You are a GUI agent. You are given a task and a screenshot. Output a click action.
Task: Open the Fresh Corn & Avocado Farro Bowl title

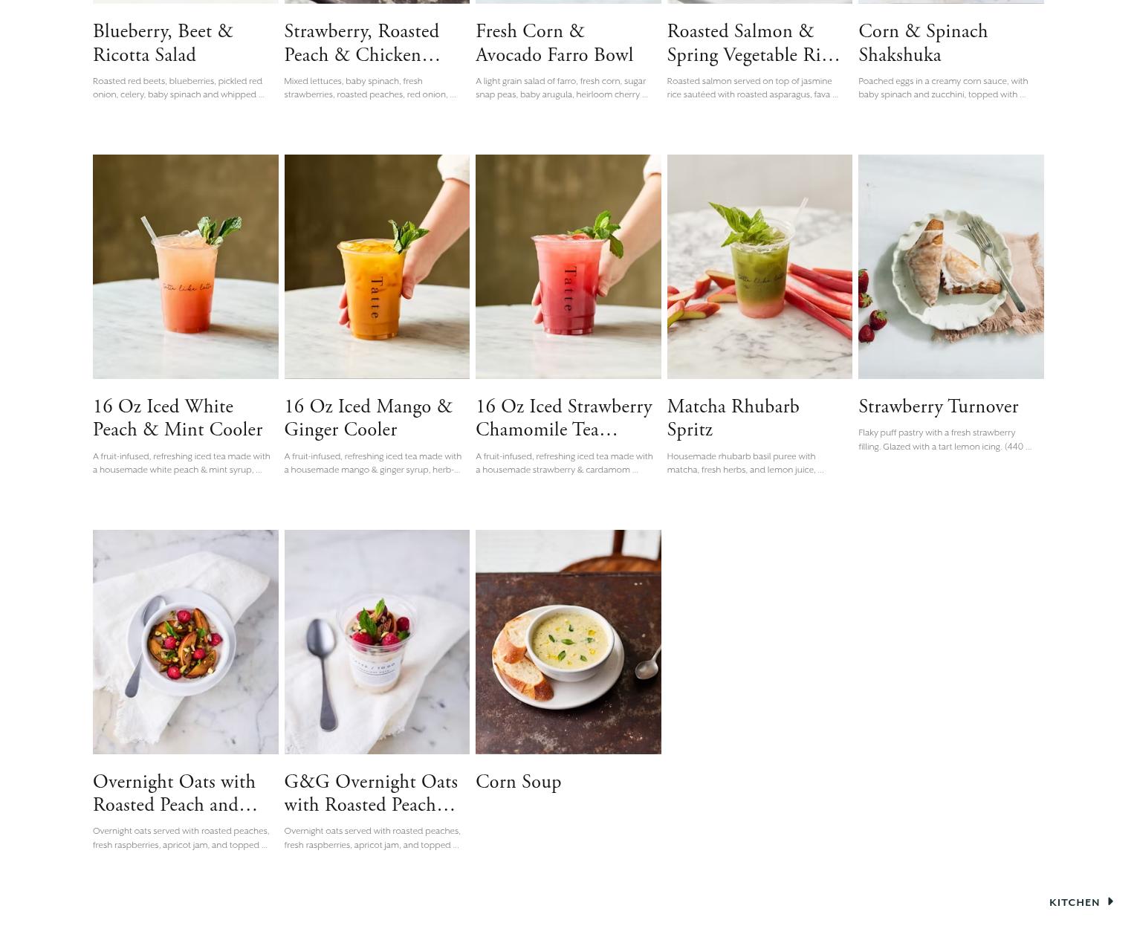554,43
